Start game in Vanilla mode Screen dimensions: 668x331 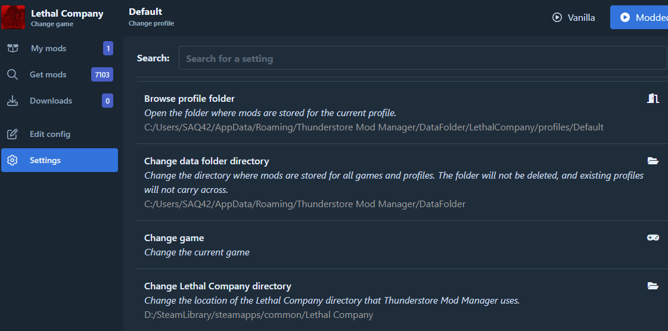point(574,17)
